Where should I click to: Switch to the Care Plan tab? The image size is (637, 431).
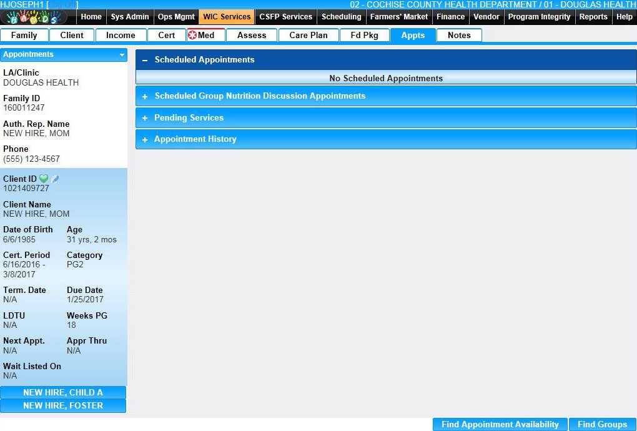point(308,36)
